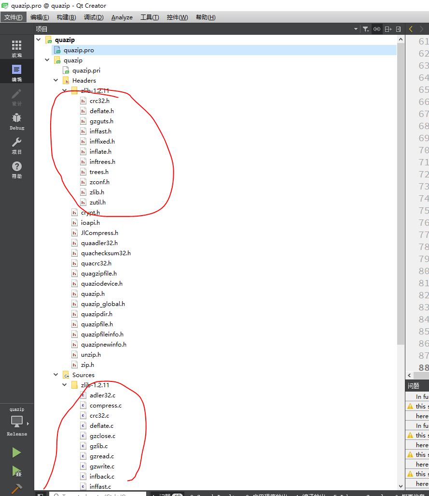Go back with orange left arrow
Image resolution: width=429 pixels, height=496 pixels.
411,29
